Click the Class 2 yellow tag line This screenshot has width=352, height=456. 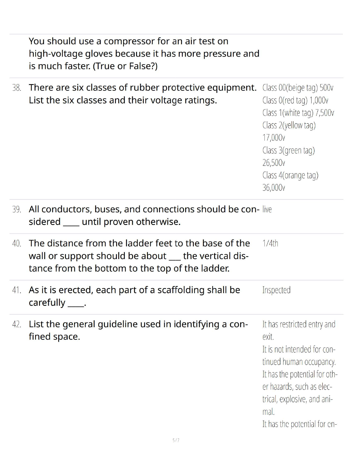point(289,125)
